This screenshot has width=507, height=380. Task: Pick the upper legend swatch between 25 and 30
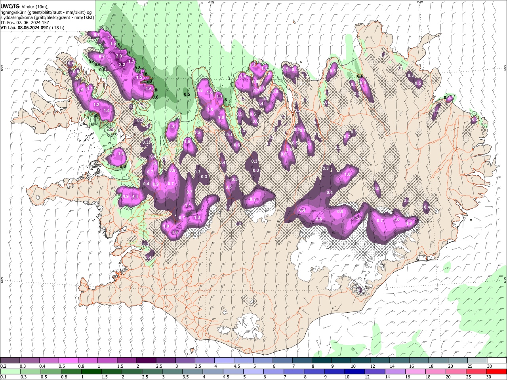[477, 361]
